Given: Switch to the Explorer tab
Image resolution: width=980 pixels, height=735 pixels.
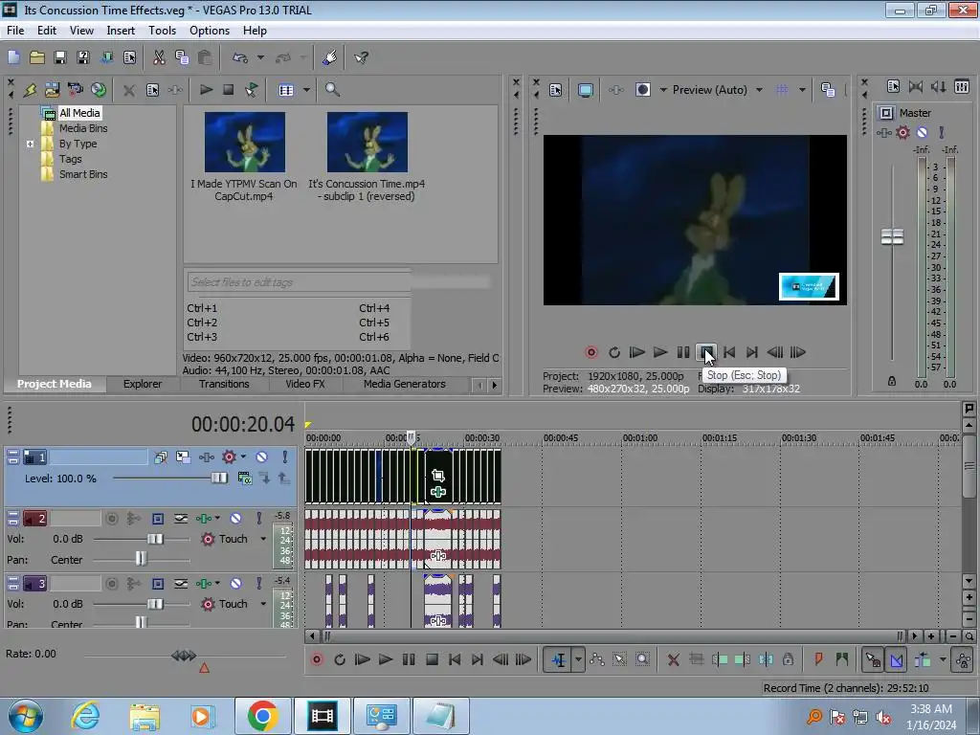Looking at the screenshot, I should click(143, 384).
